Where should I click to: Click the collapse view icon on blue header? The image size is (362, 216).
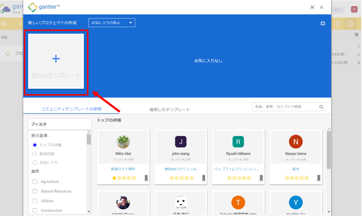tap(323, 24)
